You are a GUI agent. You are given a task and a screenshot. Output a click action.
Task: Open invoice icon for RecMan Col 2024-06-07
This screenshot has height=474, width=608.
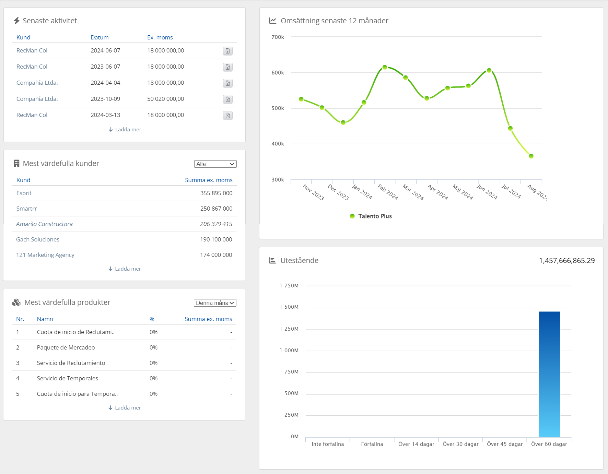tap(227, 51)
